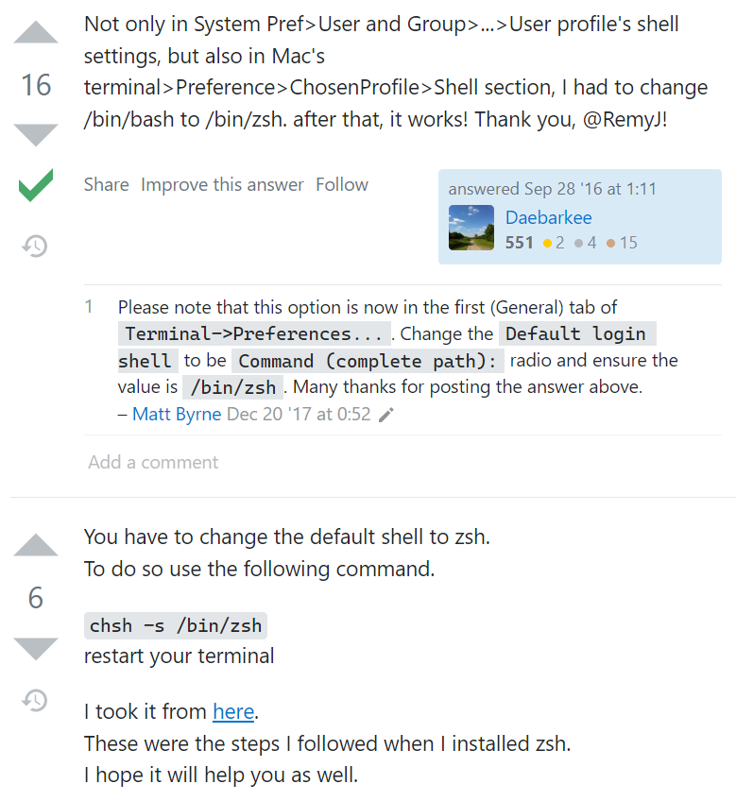Open Daebarkee's user profile link
The image size is (736, 801).
tap(548, 218)
